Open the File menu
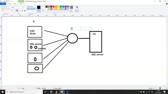Viewport: 168px width, 94px height. [x=3, y=4]
